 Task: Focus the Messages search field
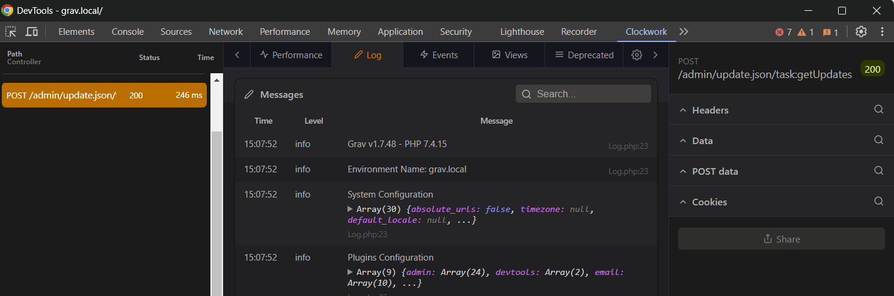pos(583,94)
